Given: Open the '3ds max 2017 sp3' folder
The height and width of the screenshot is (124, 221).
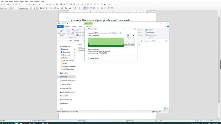Looking at the screenshot, I should tap(67, 61).
